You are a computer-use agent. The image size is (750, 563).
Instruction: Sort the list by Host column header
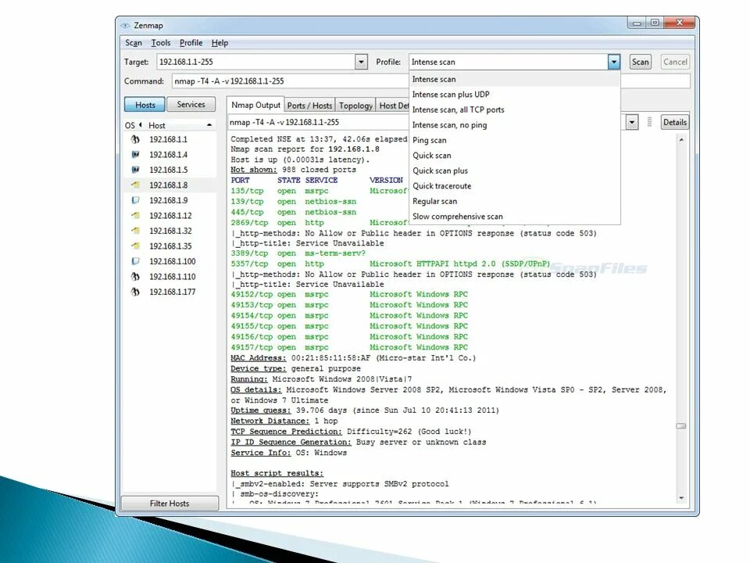point(180,125)
